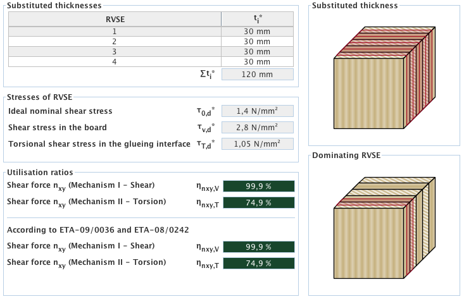Screen dimensions: 464x299
Task: Click the 120 mm total thickness field
Action: coord(258,75)
